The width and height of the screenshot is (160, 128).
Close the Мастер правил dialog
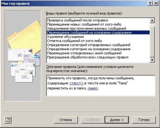coord(156,3)
